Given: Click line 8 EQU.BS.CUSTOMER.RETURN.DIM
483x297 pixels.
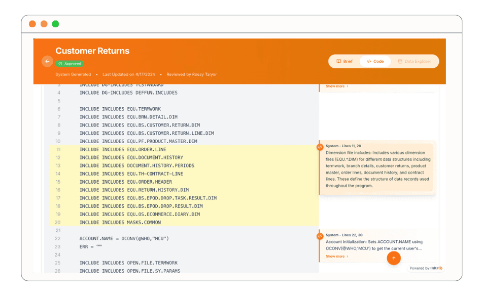Looking at the screenshot, I should [140, 125].
